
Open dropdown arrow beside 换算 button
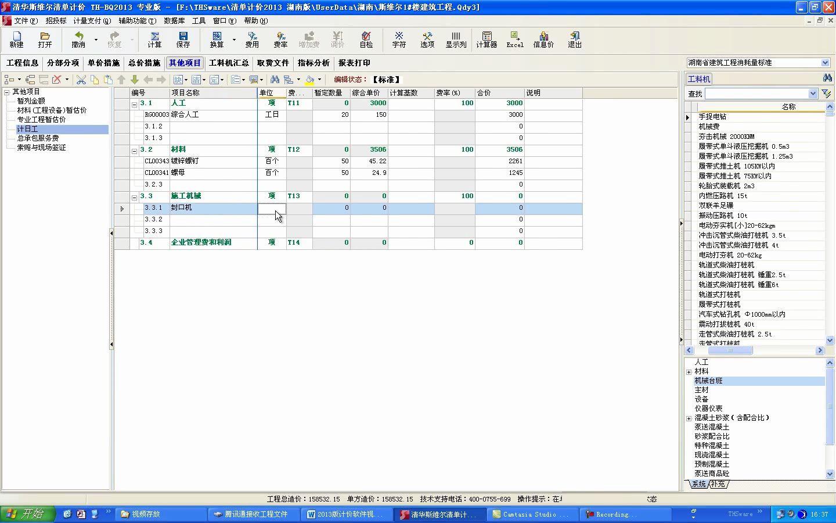[234, 40]
